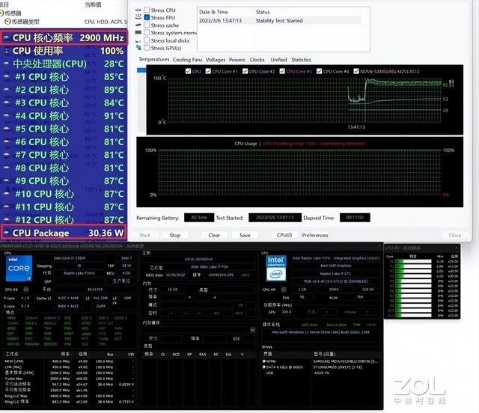This screenshot has height=413, width=479.
Task: Stop the stability test
Action: [175, 235]
